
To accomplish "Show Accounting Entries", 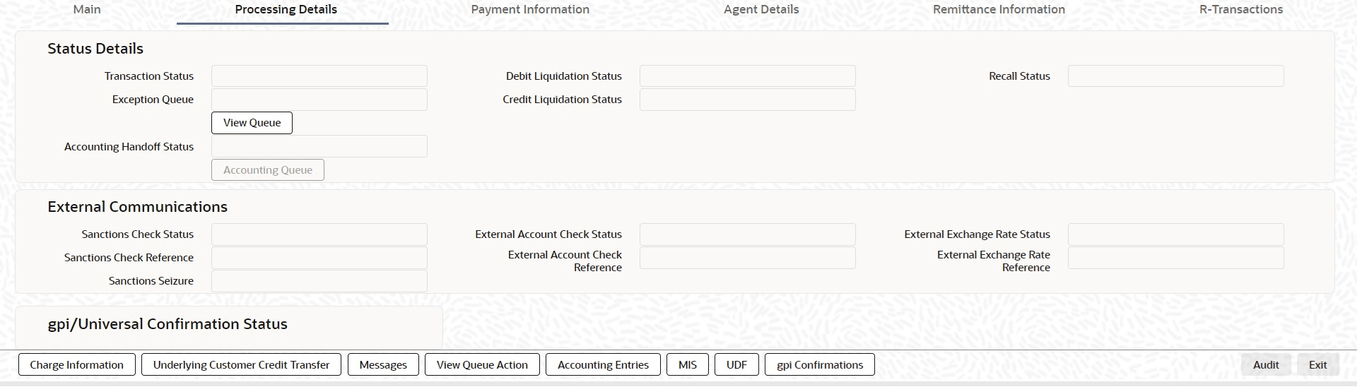I will pyautogui.click(x=603, y=365).
